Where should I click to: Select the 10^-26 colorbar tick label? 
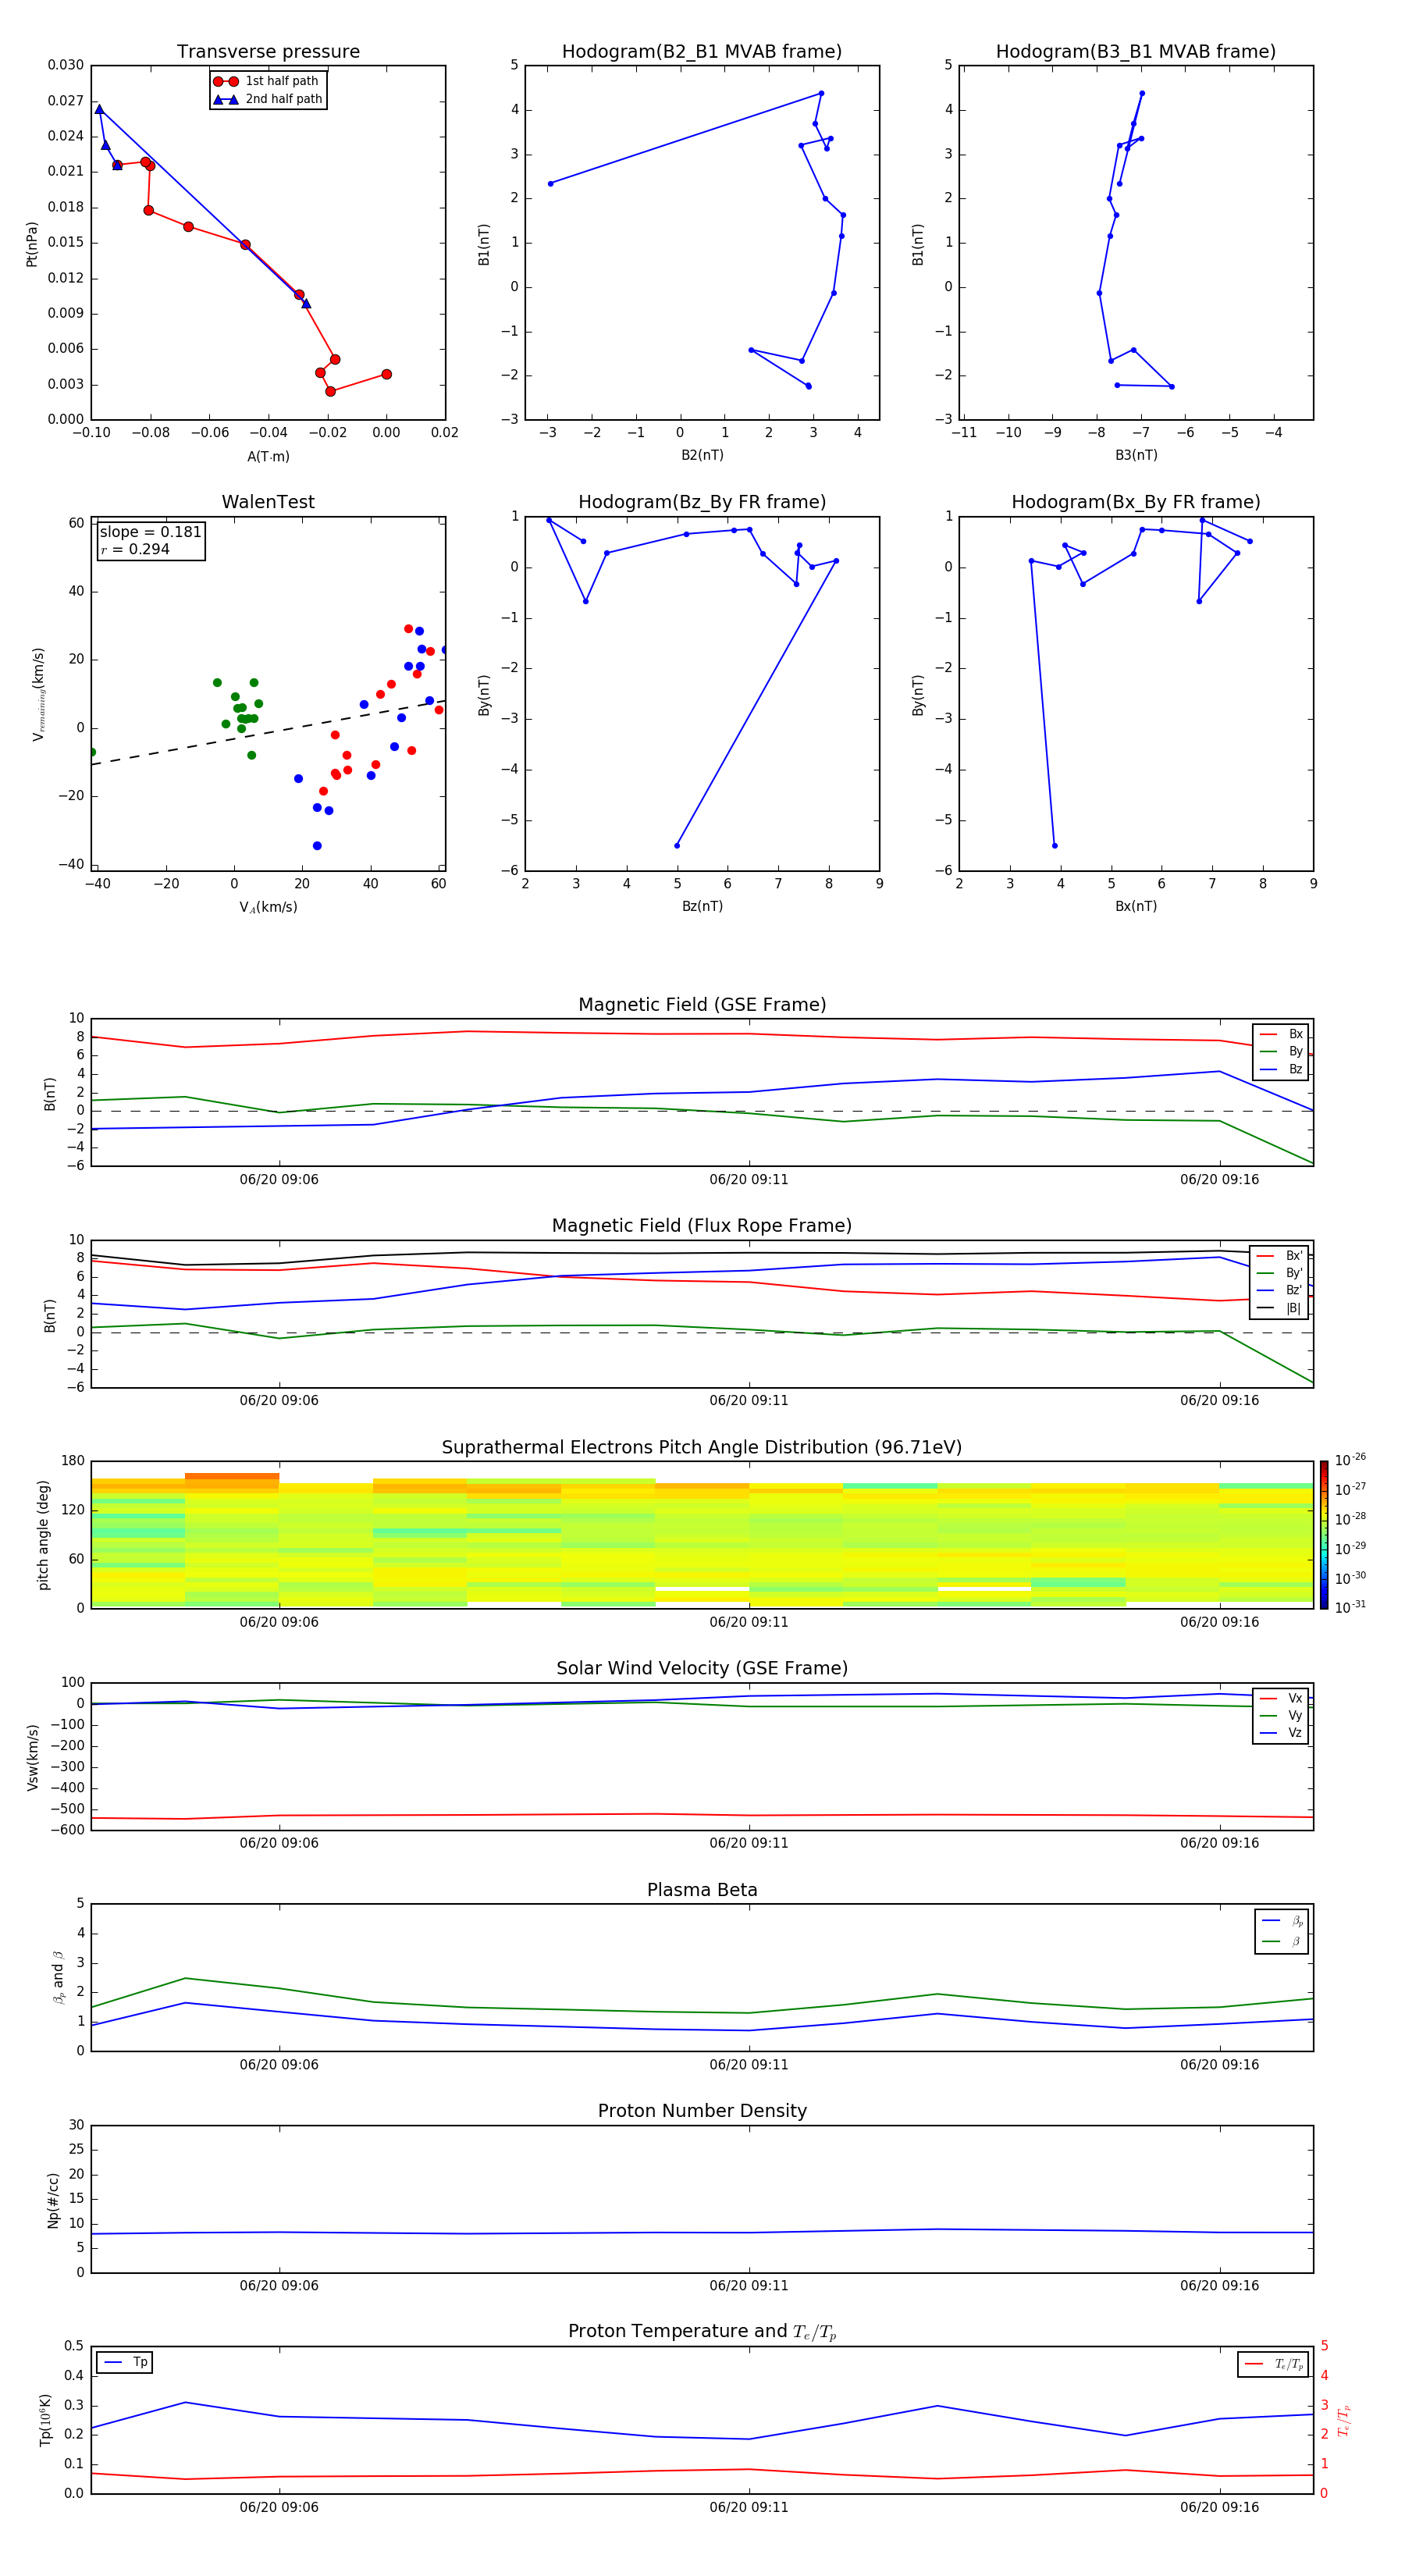[1350, 1460]
